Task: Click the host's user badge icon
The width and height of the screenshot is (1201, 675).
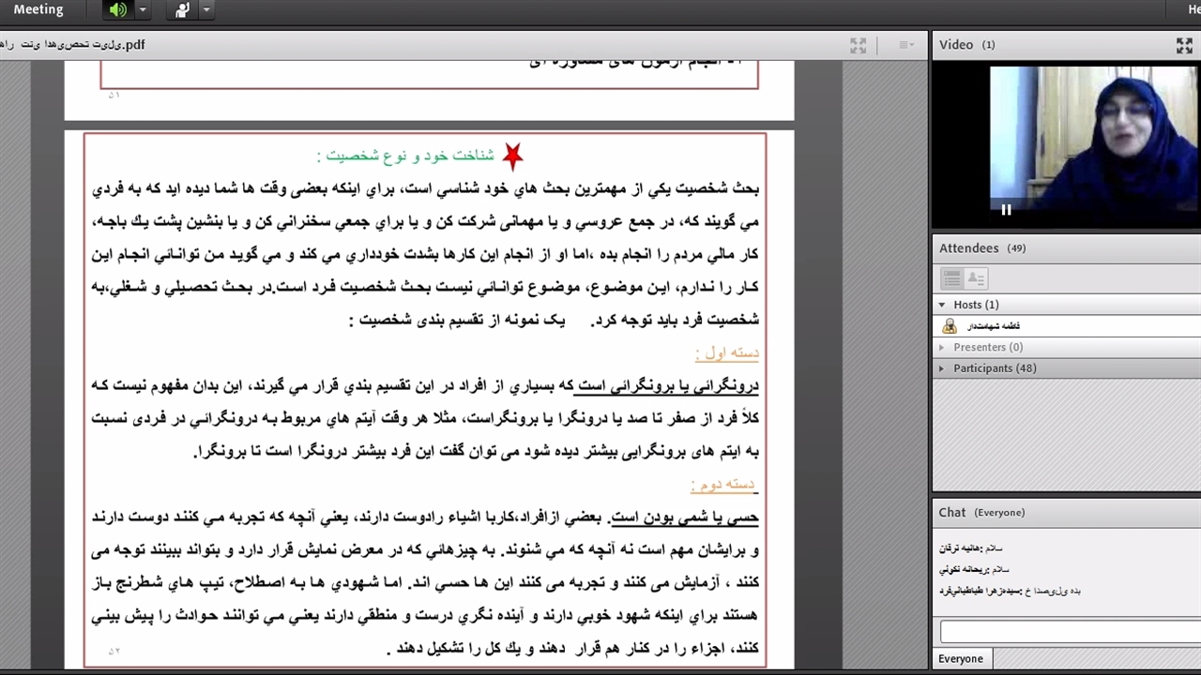Action: (x=950, y=326)
